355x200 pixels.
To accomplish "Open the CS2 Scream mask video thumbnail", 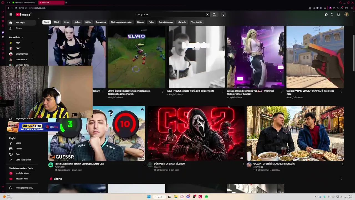I will point(196,133).
